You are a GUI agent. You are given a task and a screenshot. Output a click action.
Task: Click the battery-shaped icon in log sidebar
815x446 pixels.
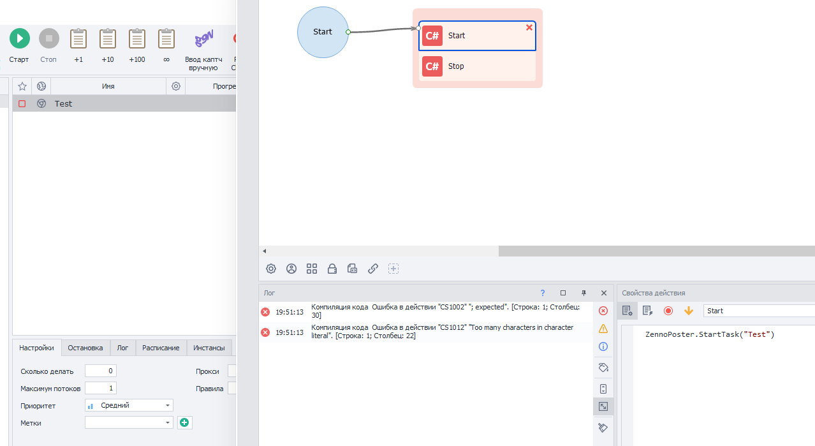click(603, 389)
